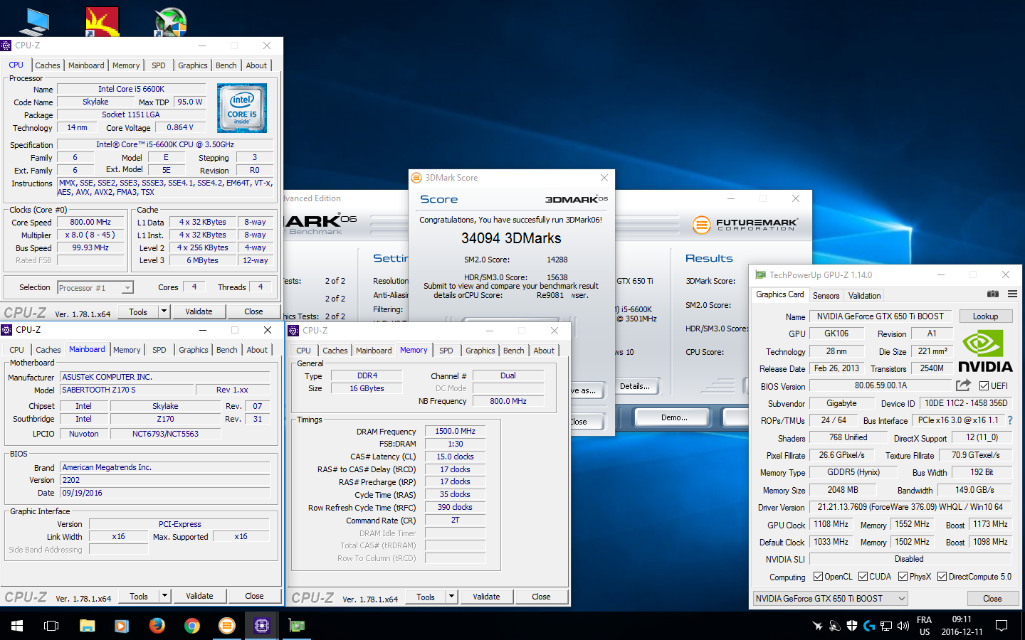Toggle the OpenCL checkbox

tap(818, 577)
